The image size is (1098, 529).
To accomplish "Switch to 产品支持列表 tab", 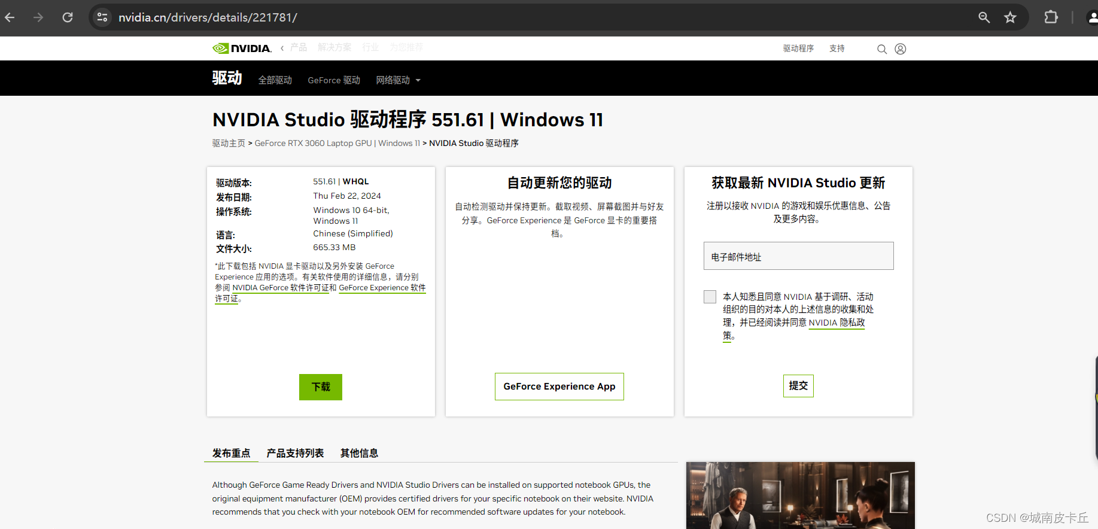I will coord(295,453).
